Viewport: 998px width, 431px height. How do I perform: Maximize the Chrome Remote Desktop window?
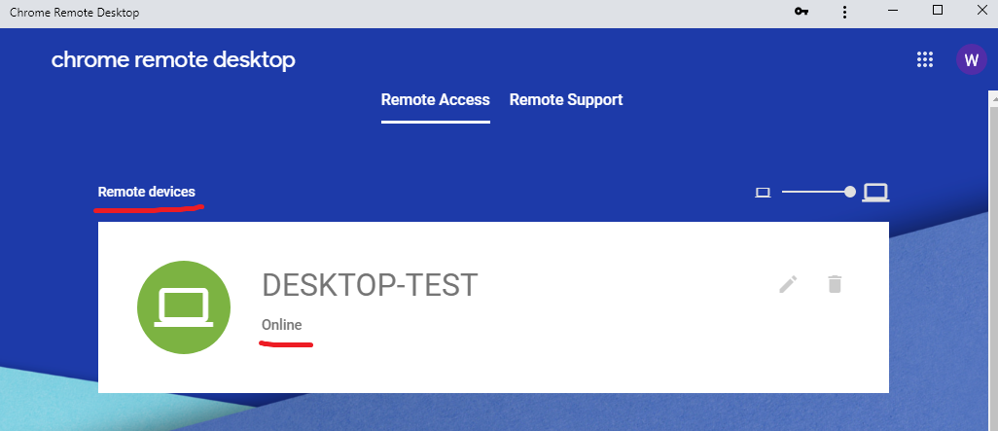937,10
